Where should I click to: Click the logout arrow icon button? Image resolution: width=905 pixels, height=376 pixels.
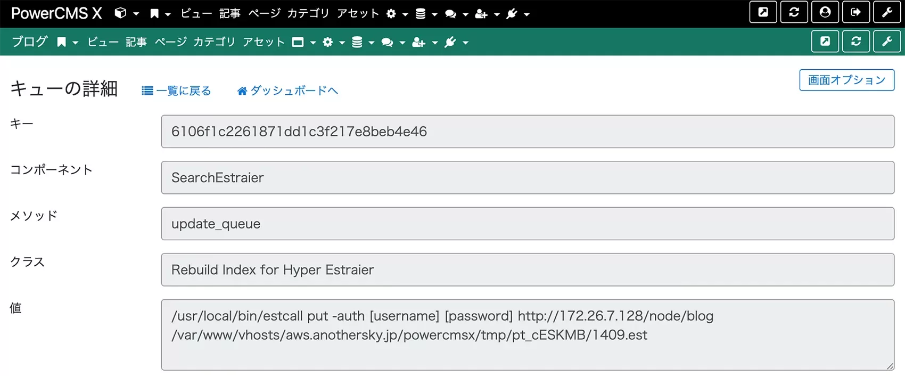856,12
